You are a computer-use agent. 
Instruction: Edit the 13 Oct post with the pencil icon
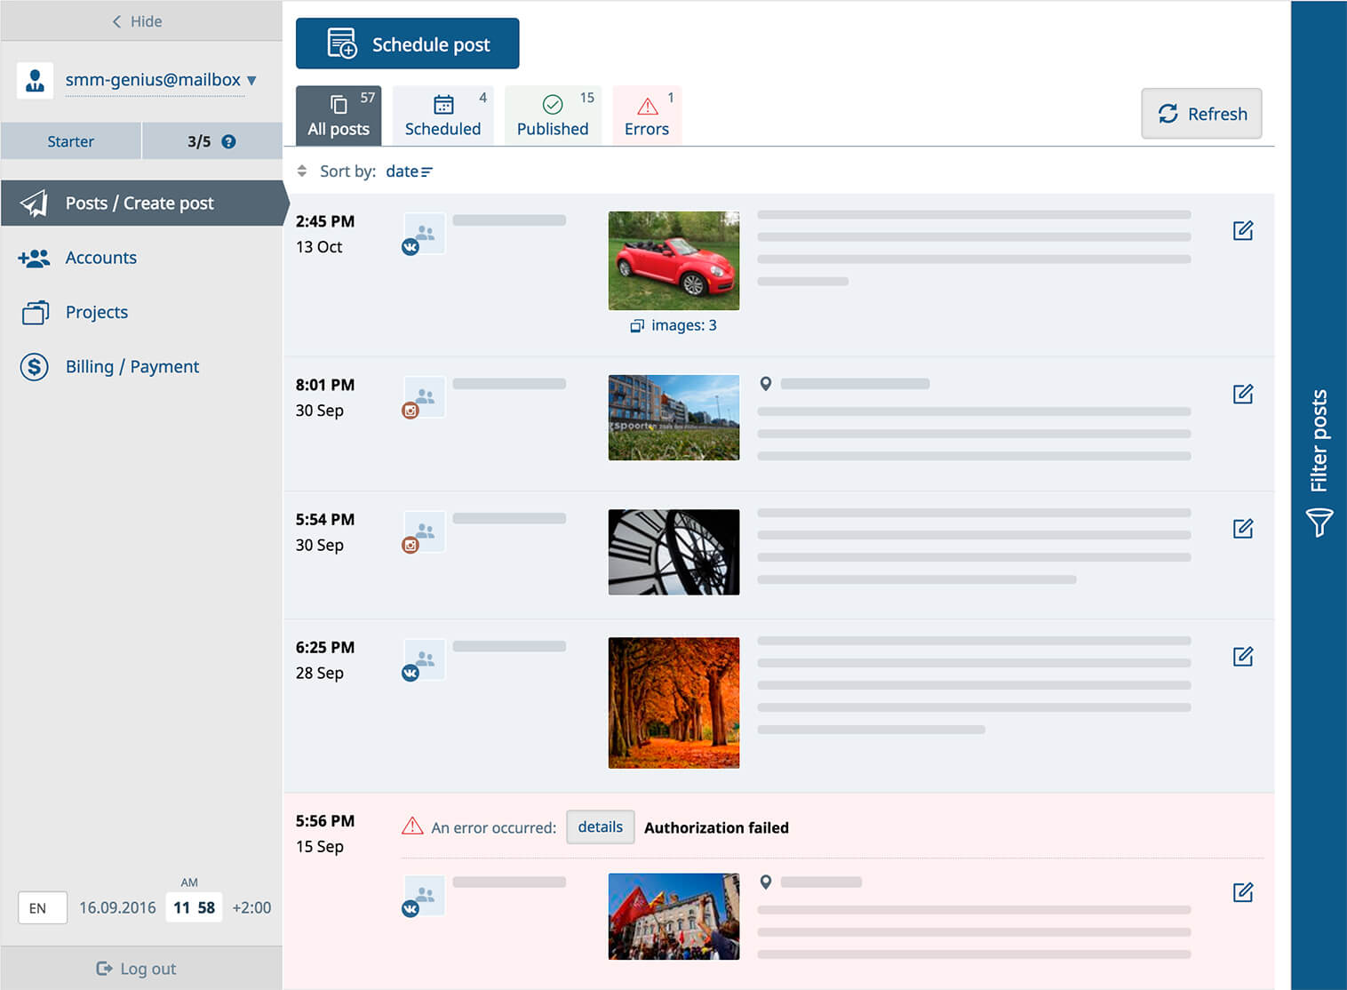tap(1242, 230)
